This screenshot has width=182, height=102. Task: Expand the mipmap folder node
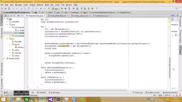click(x=10, y=53)
